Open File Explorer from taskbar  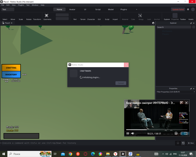(108, 154)
